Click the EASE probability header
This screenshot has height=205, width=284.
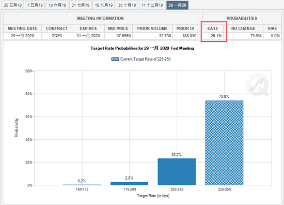point(213,28)
